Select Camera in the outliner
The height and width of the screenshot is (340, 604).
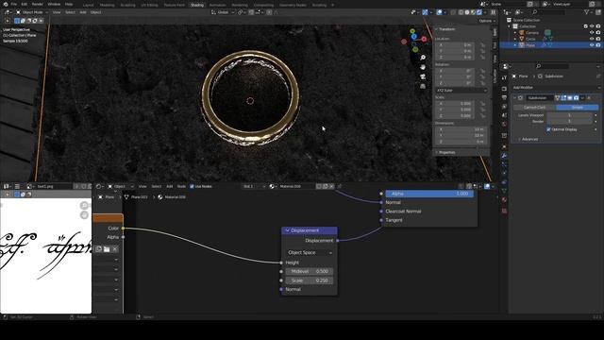pos(532,33)
